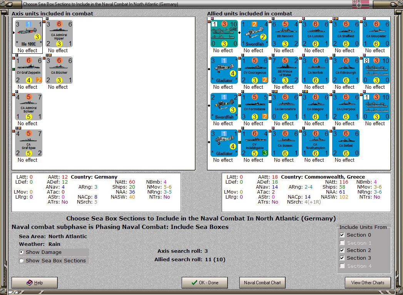403x295 pixels.
Task: Select the CA Admiral Scheer counter
Action: click(x=28, y=107)
